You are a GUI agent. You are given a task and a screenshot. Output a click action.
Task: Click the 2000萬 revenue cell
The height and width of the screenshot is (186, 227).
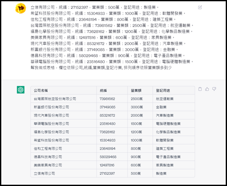coord(140,115)
